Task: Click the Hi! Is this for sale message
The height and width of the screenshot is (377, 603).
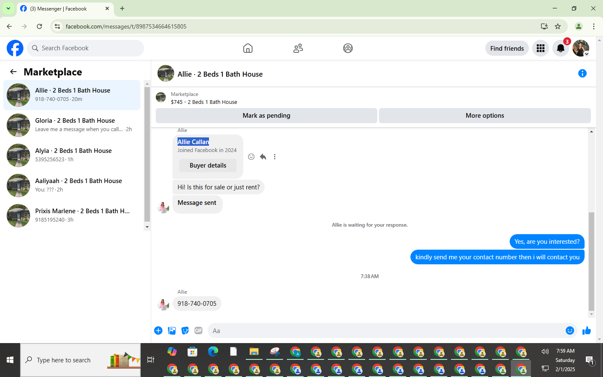Action: (x=219, y=187)
